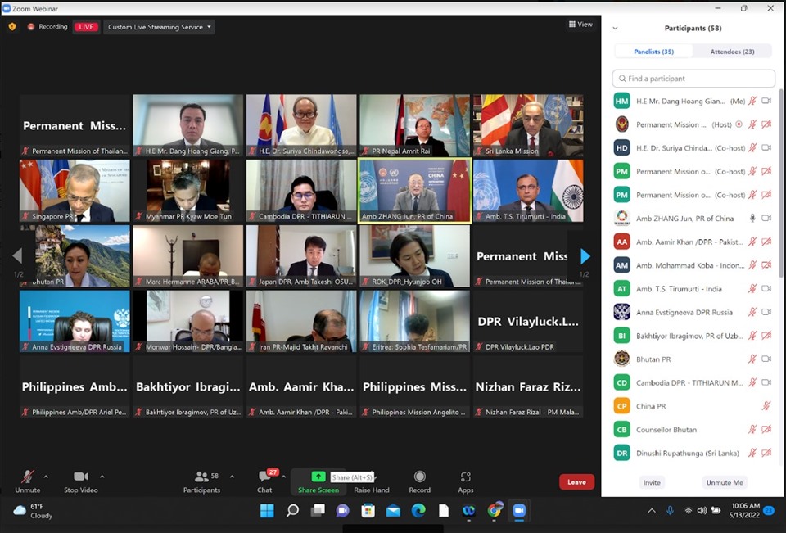Expand audio options arrow beside Unmute
The image size is (786, 533).
tap(46, 477)
